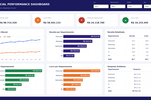Click Despesas Drilldown Marketing value R$ 6,1 mi
Screen dimensions: 151x100
point(137,77)
